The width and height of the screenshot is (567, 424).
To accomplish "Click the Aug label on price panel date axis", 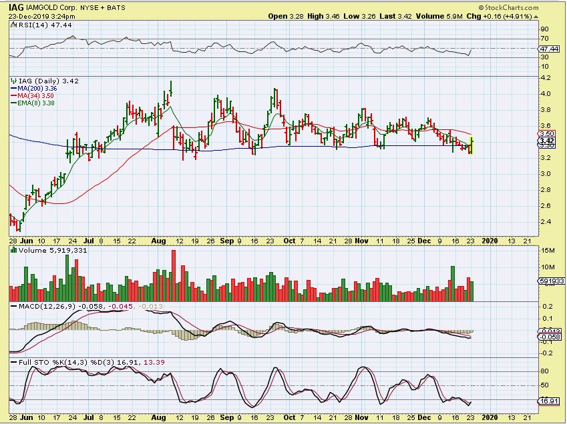I will [x=158, y=241].
